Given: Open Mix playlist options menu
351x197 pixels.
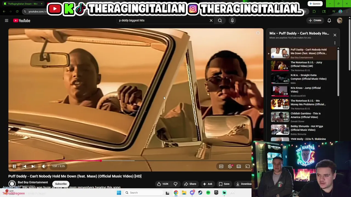Looking at the screenshot, I should pyautogui.click(x=335, y=43).
